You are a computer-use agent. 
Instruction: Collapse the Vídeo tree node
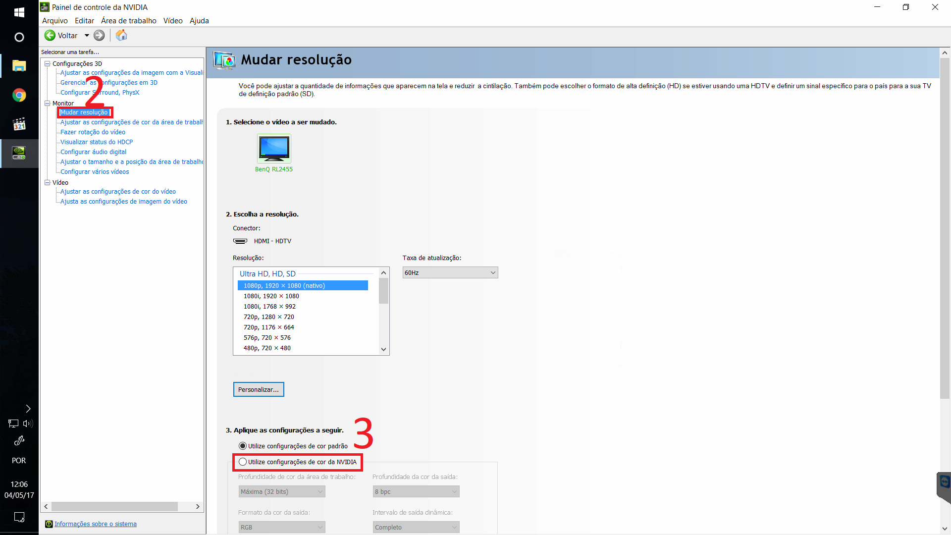point(48,183)
